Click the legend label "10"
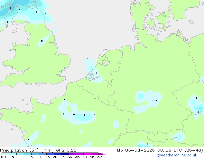Screen dimensions: 204x158 [40, 157]
